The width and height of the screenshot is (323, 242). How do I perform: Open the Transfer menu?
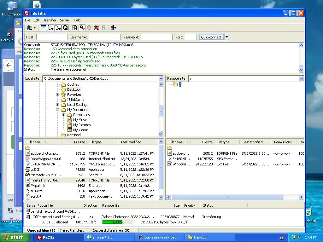[x=50, y=20]
